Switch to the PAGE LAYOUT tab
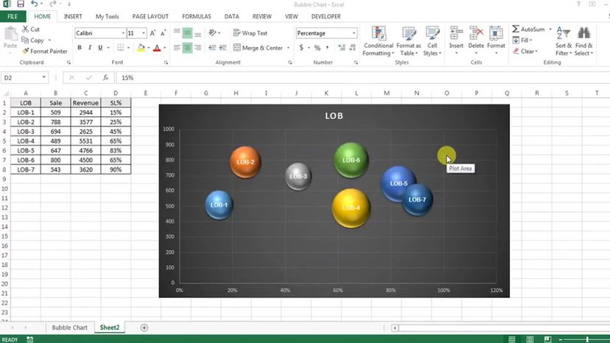Screen dimensions: 610x343 pyautogui.click(x=150, y=16)
